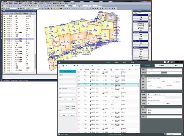Open the Help menu in the map window
This screenshot has width=184, height=136.
click(x=72, y=3)
